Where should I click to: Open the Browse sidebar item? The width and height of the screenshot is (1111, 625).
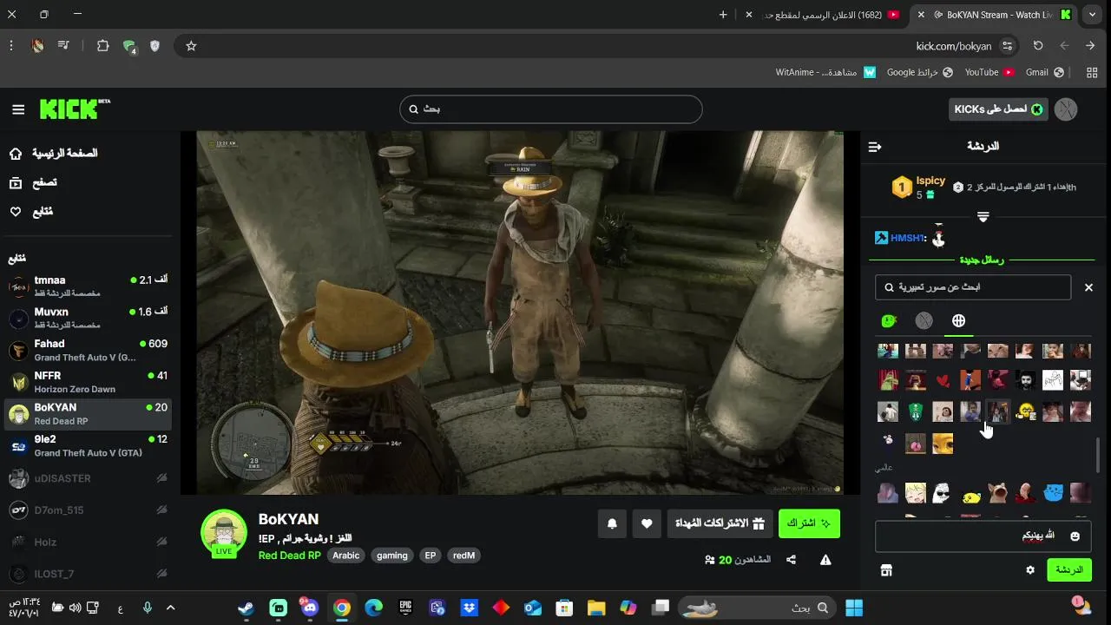pos(33,182)
